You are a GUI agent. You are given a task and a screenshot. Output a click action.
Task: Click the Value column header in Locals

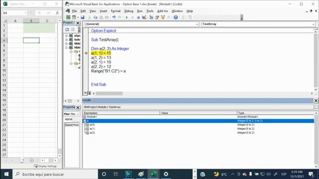click(198, 113)
